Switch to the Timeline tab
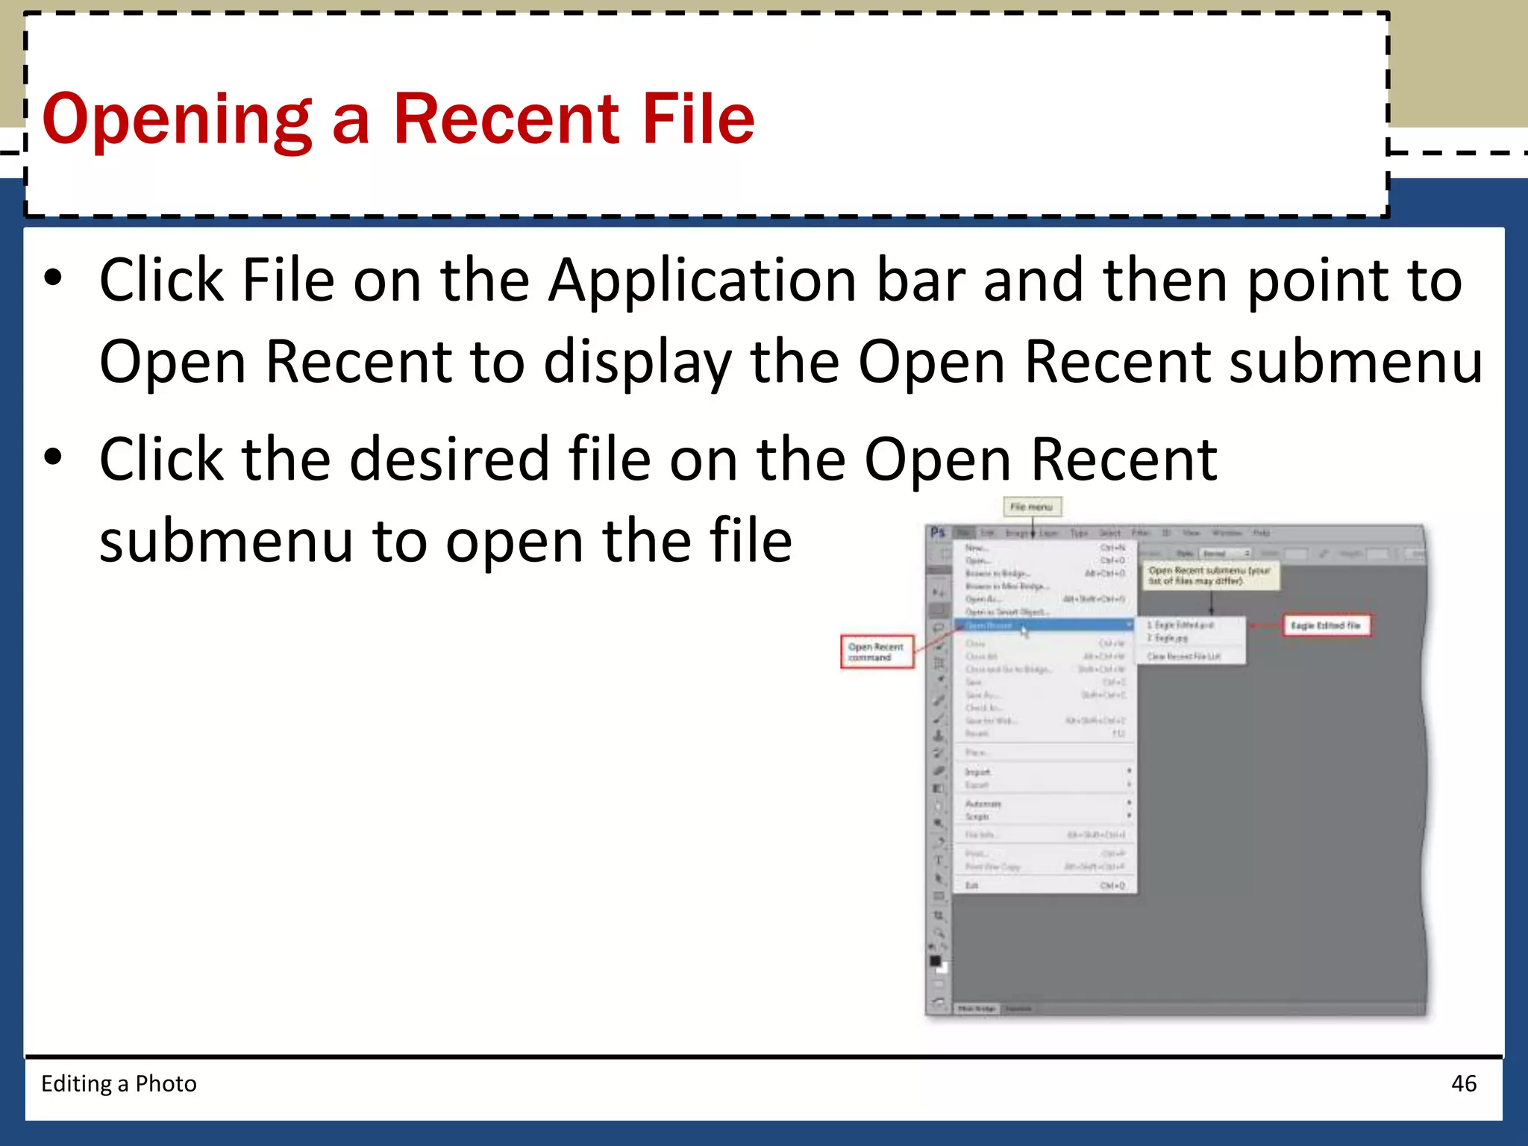 1018,1009
